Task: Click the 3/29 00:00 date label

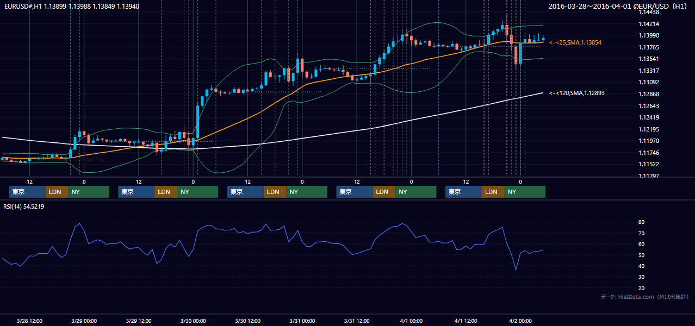Action: (84, 321)
